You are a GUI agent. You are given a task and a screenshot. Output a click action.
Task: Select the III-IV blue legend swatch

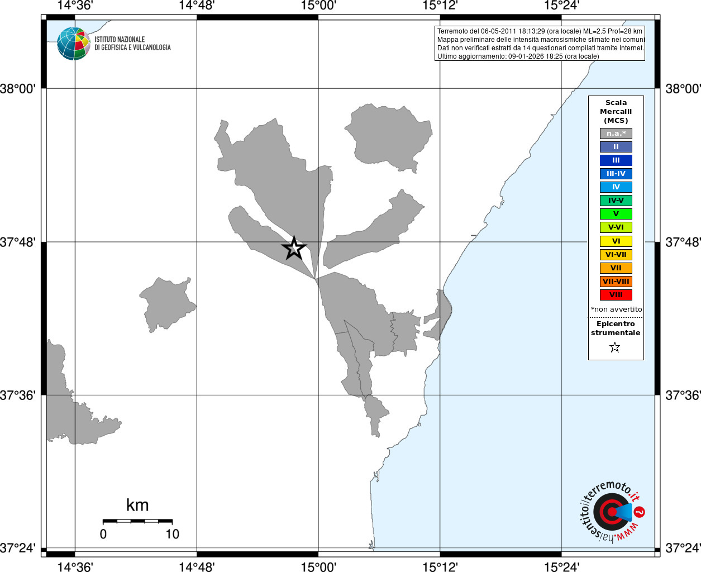(x=616, y=174)
